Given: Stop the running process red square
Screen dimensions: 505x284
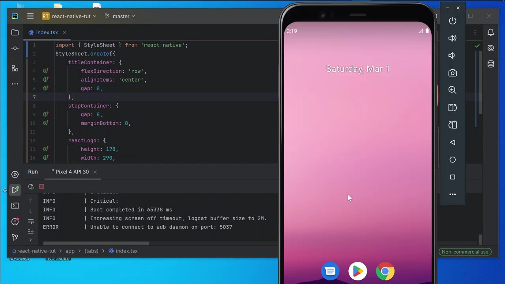Looking at the screenshot, I should click(x=41, y=187).
